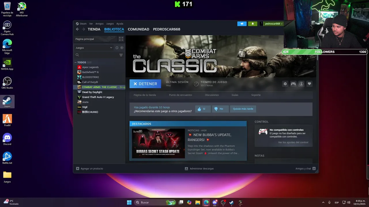Select Dead by Daylight in library
Screen dimensions: 369x207
click(x=92, y=92)
